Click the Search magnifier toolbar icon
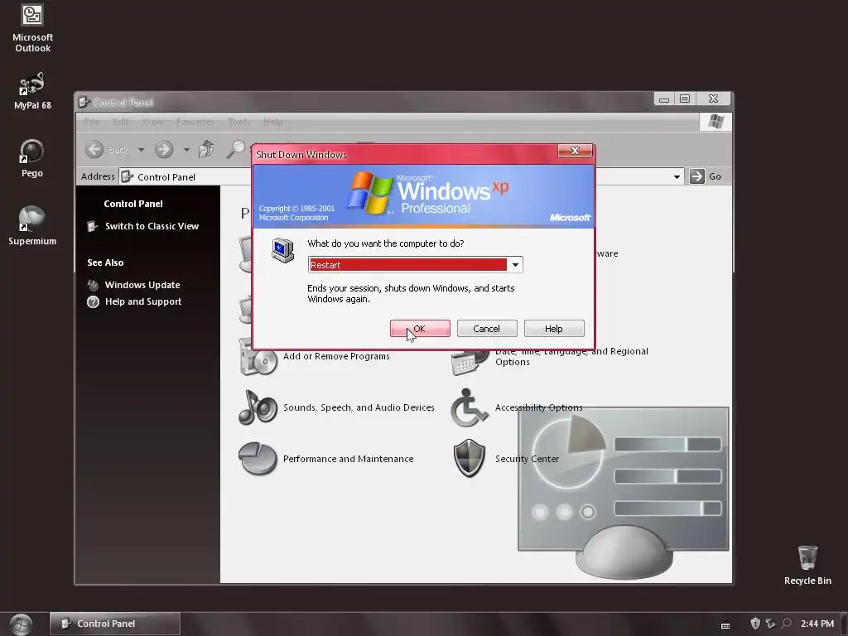848x636 pixels. pyautogui.click(x=235, y=149)
